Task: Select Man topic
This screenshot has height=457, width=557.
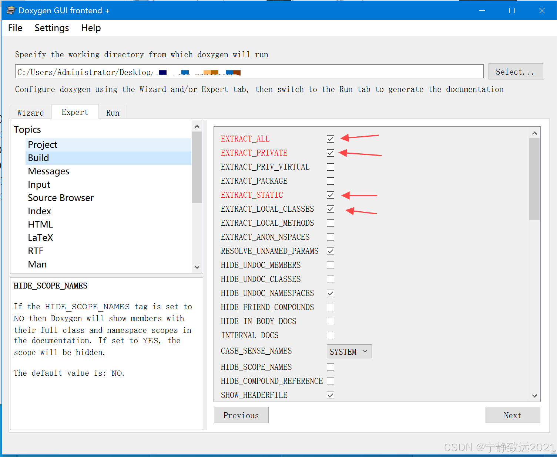Action: click(108, 265)
